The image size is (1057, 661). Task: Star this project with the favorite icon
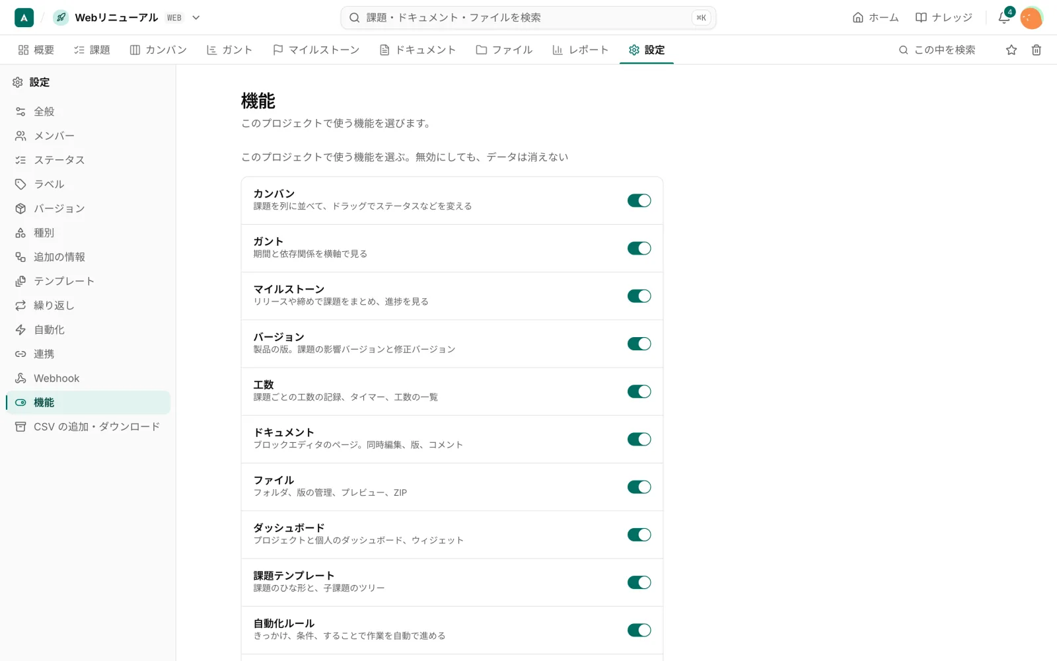click(1011, 50)
